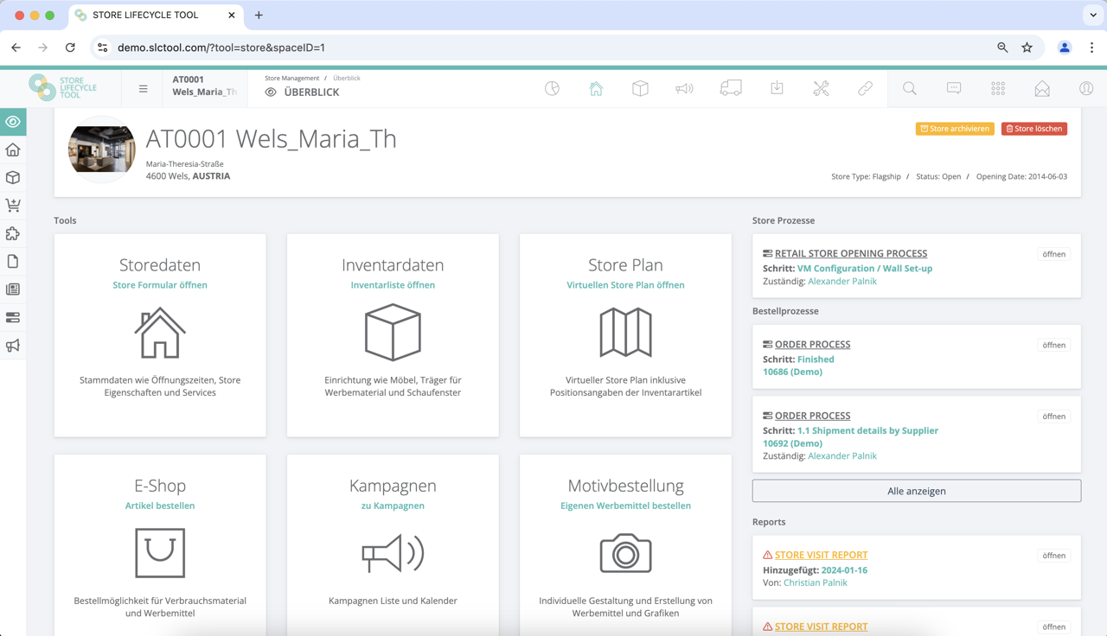Image resolution: width=1107 pixels, height=636 pixels.
Task: Click the Store Management breadcrumb
Action: tap(291, 78)
